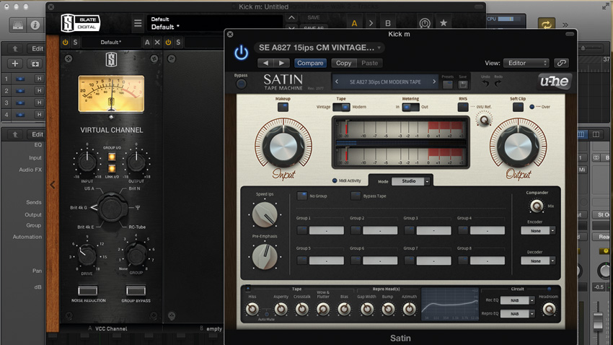The height and width of the screenshot is (345, 613).
Task: Toggle the No Group switch
Action: pos(302,196)
